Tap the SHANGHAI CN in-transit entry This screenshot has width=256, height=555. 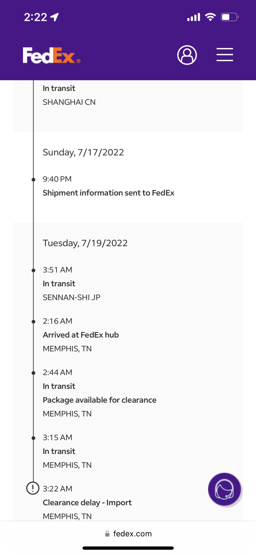(69, 102)
